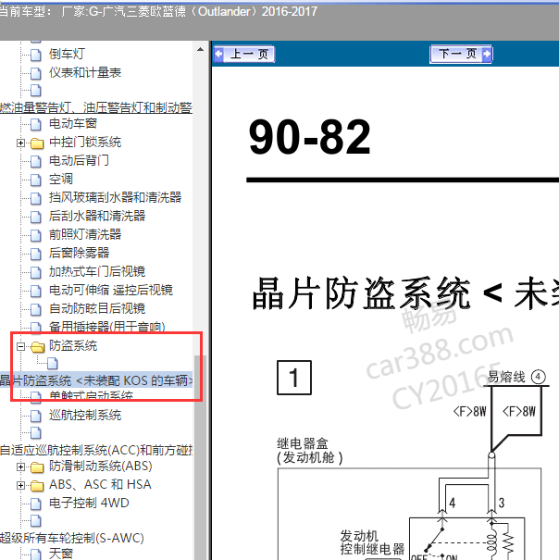Go to next page with 下一页 button

461,55
